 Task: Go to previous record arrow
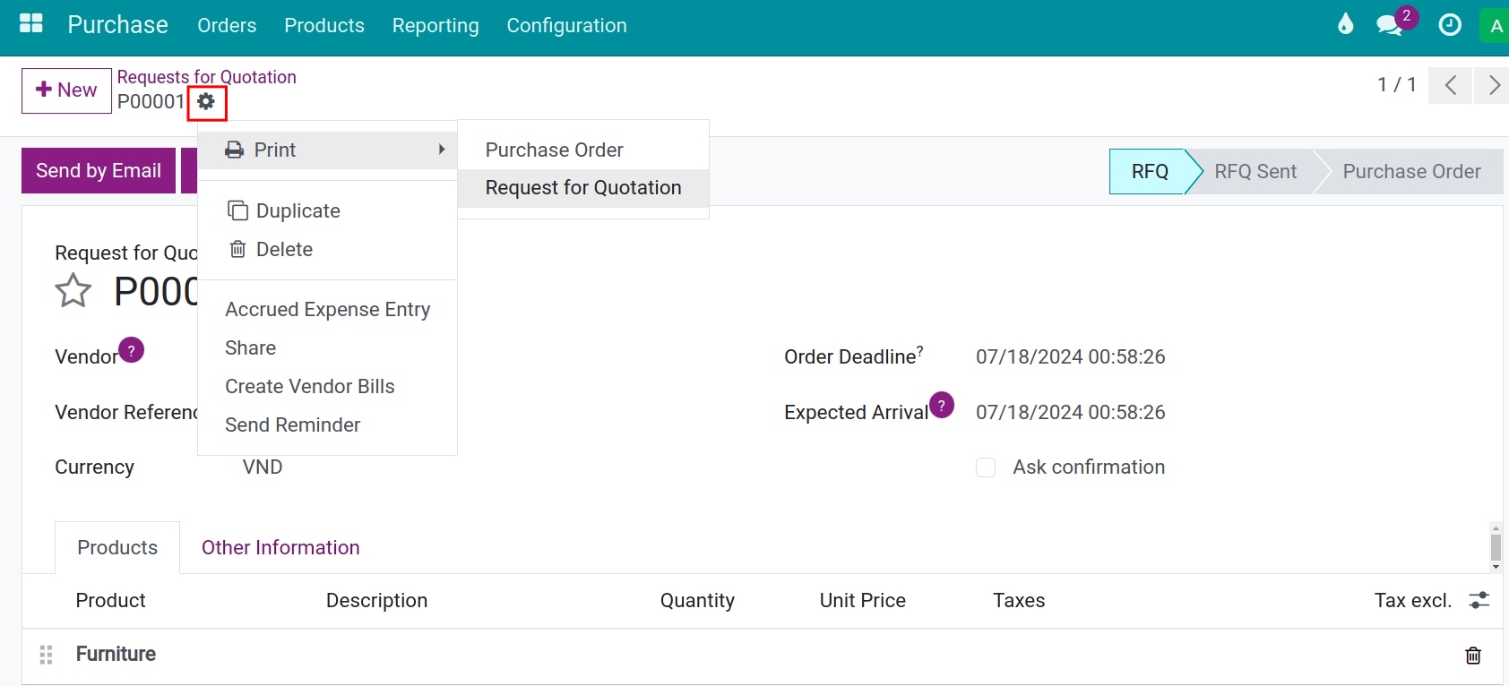click(1451, 85)
